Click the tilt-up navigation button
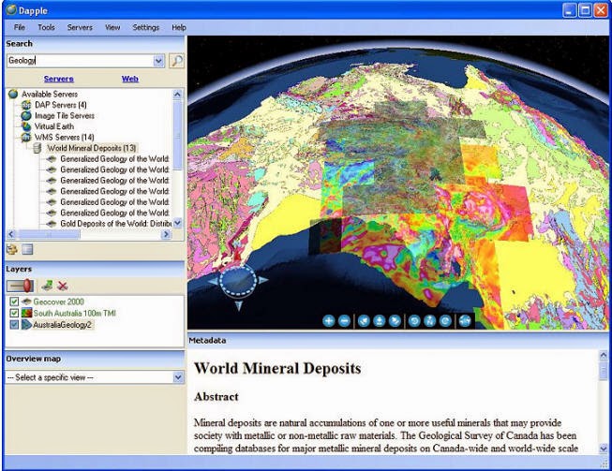The image size is (612, 471). pyautogui.click(x=364, y=321)
